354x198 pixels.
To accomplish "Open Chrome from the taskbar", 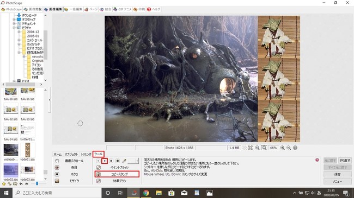I will [x=146, y=193].
